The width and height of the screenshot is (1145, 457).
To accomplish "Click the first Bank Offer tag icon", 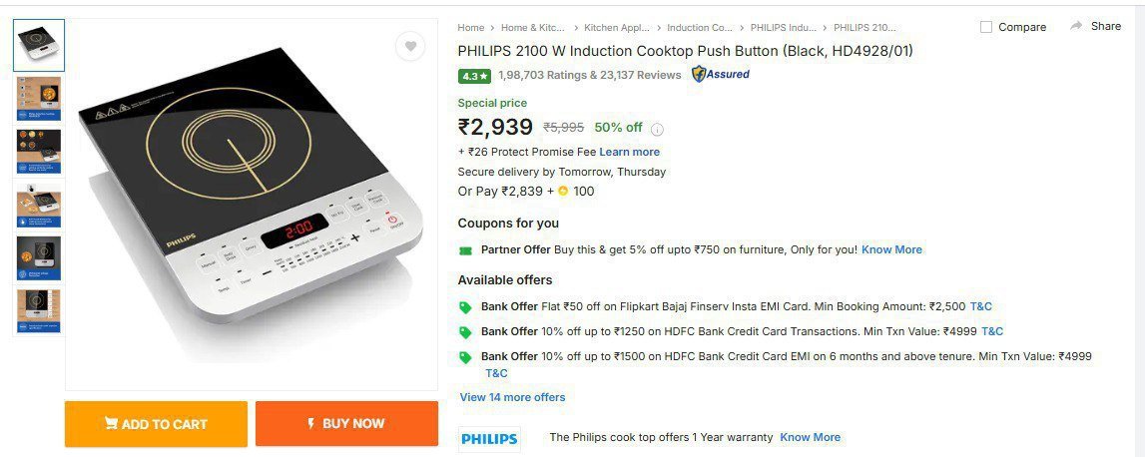I will (465, 307).
